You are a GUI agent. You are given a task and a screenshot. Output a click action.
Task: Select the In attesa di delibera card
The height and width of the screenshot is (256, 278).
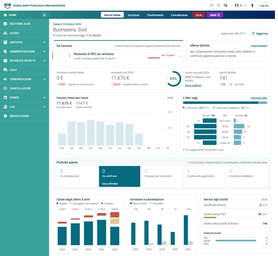pos(247,176)
